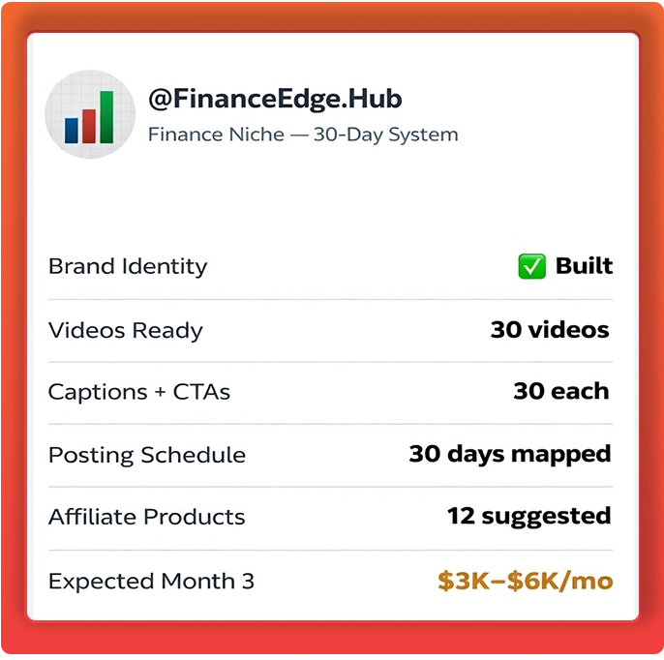Select the Posting Schedule row label
Image resolution: width=664 pixels, height=660 pixels.
tap(147, 455)
